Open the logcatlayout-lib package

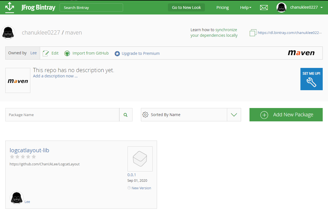pos(29,150)
